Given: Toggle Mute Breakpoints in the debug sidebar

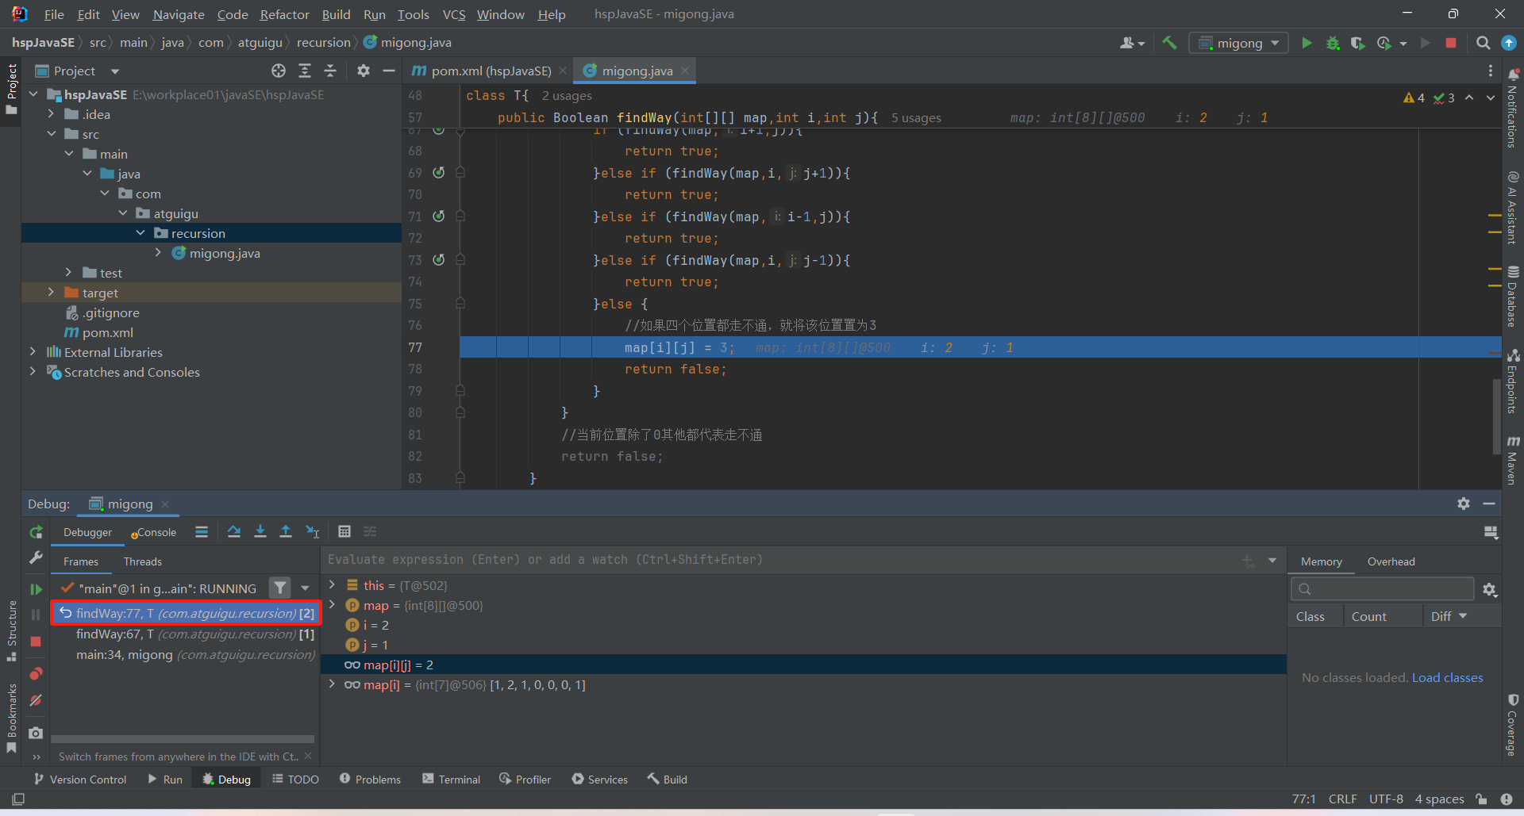Looking at the screenshot, I should coord(36,700).
